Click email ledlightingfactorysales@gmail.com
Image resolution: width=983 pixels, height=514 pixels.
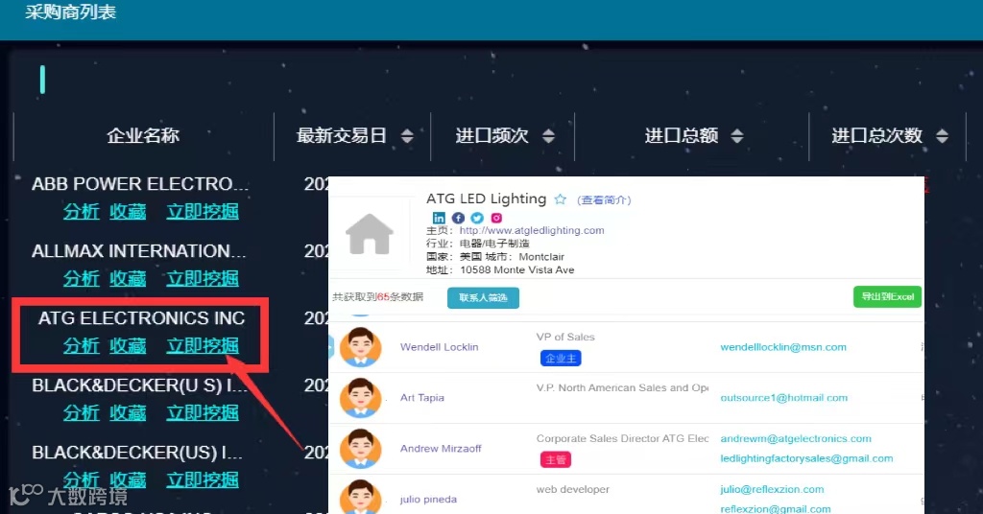tap(806, 458)
